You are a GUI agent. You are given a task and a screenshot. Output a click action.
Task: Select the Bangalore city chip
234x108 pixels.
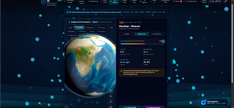pyautogui.click(x=90, y=28)
